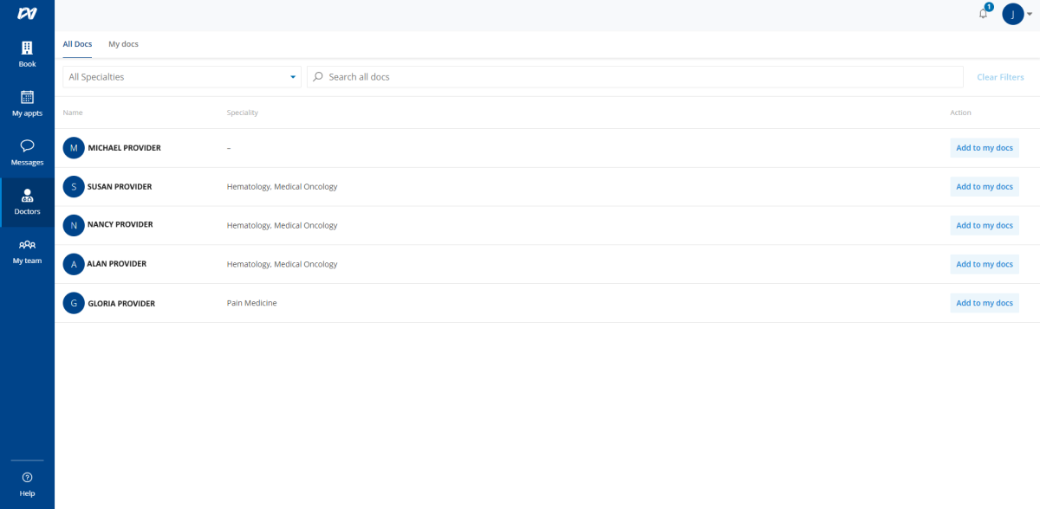Viewport: 1040px width, 509px height.
Task: Expand the user profile chevron menu
Action: point(1030,14)
